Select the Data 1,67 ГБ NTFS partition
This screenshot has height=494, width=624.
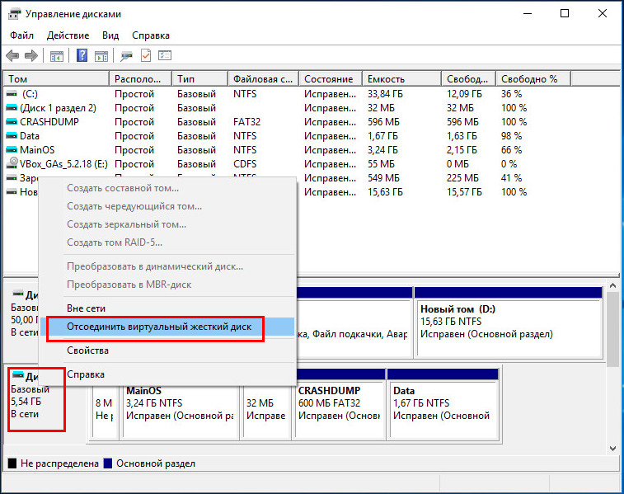click(443, 403)
